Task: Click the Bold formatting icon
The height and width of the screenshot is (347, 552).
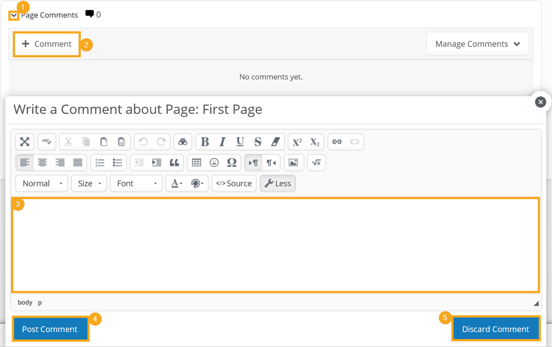Action: point(205,142)
